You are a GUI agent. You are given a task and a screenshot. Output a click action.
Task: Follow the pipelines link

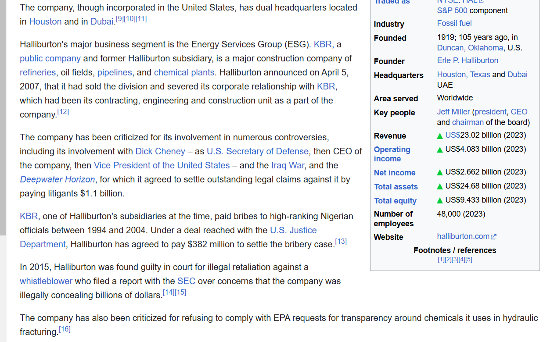pos(115,72)
